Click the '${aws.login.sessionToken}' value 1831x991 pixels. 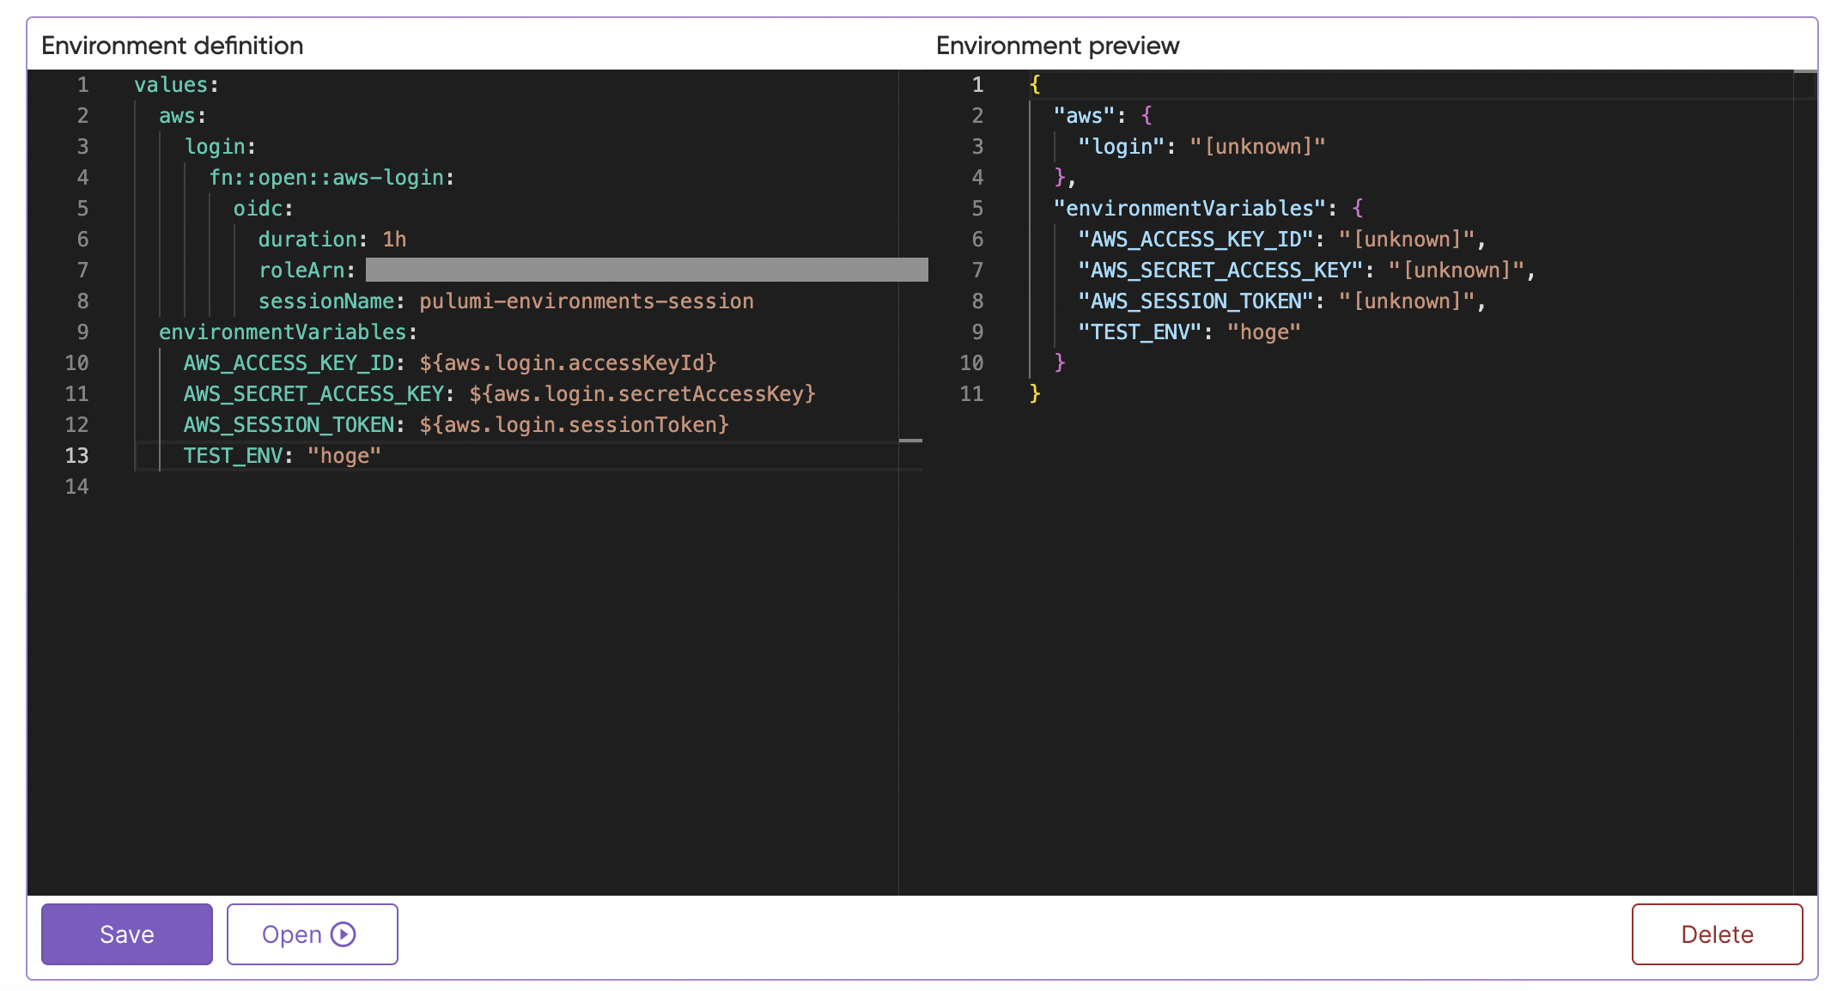(x=574, y=425)
